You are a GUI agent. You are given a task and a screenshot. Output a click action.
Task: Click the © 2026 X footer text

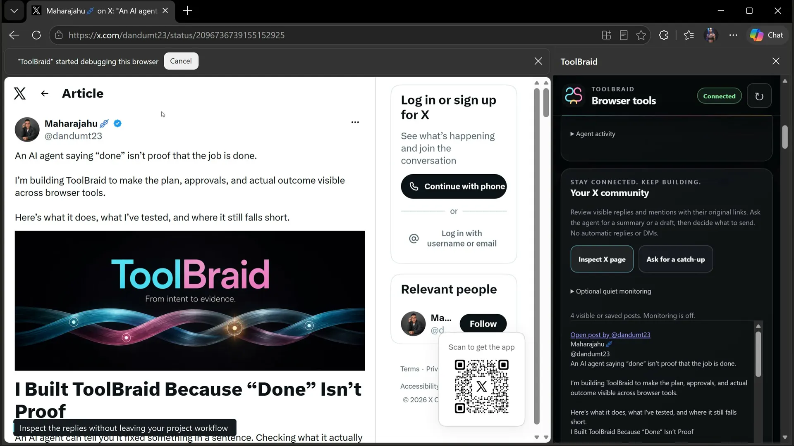420,400
